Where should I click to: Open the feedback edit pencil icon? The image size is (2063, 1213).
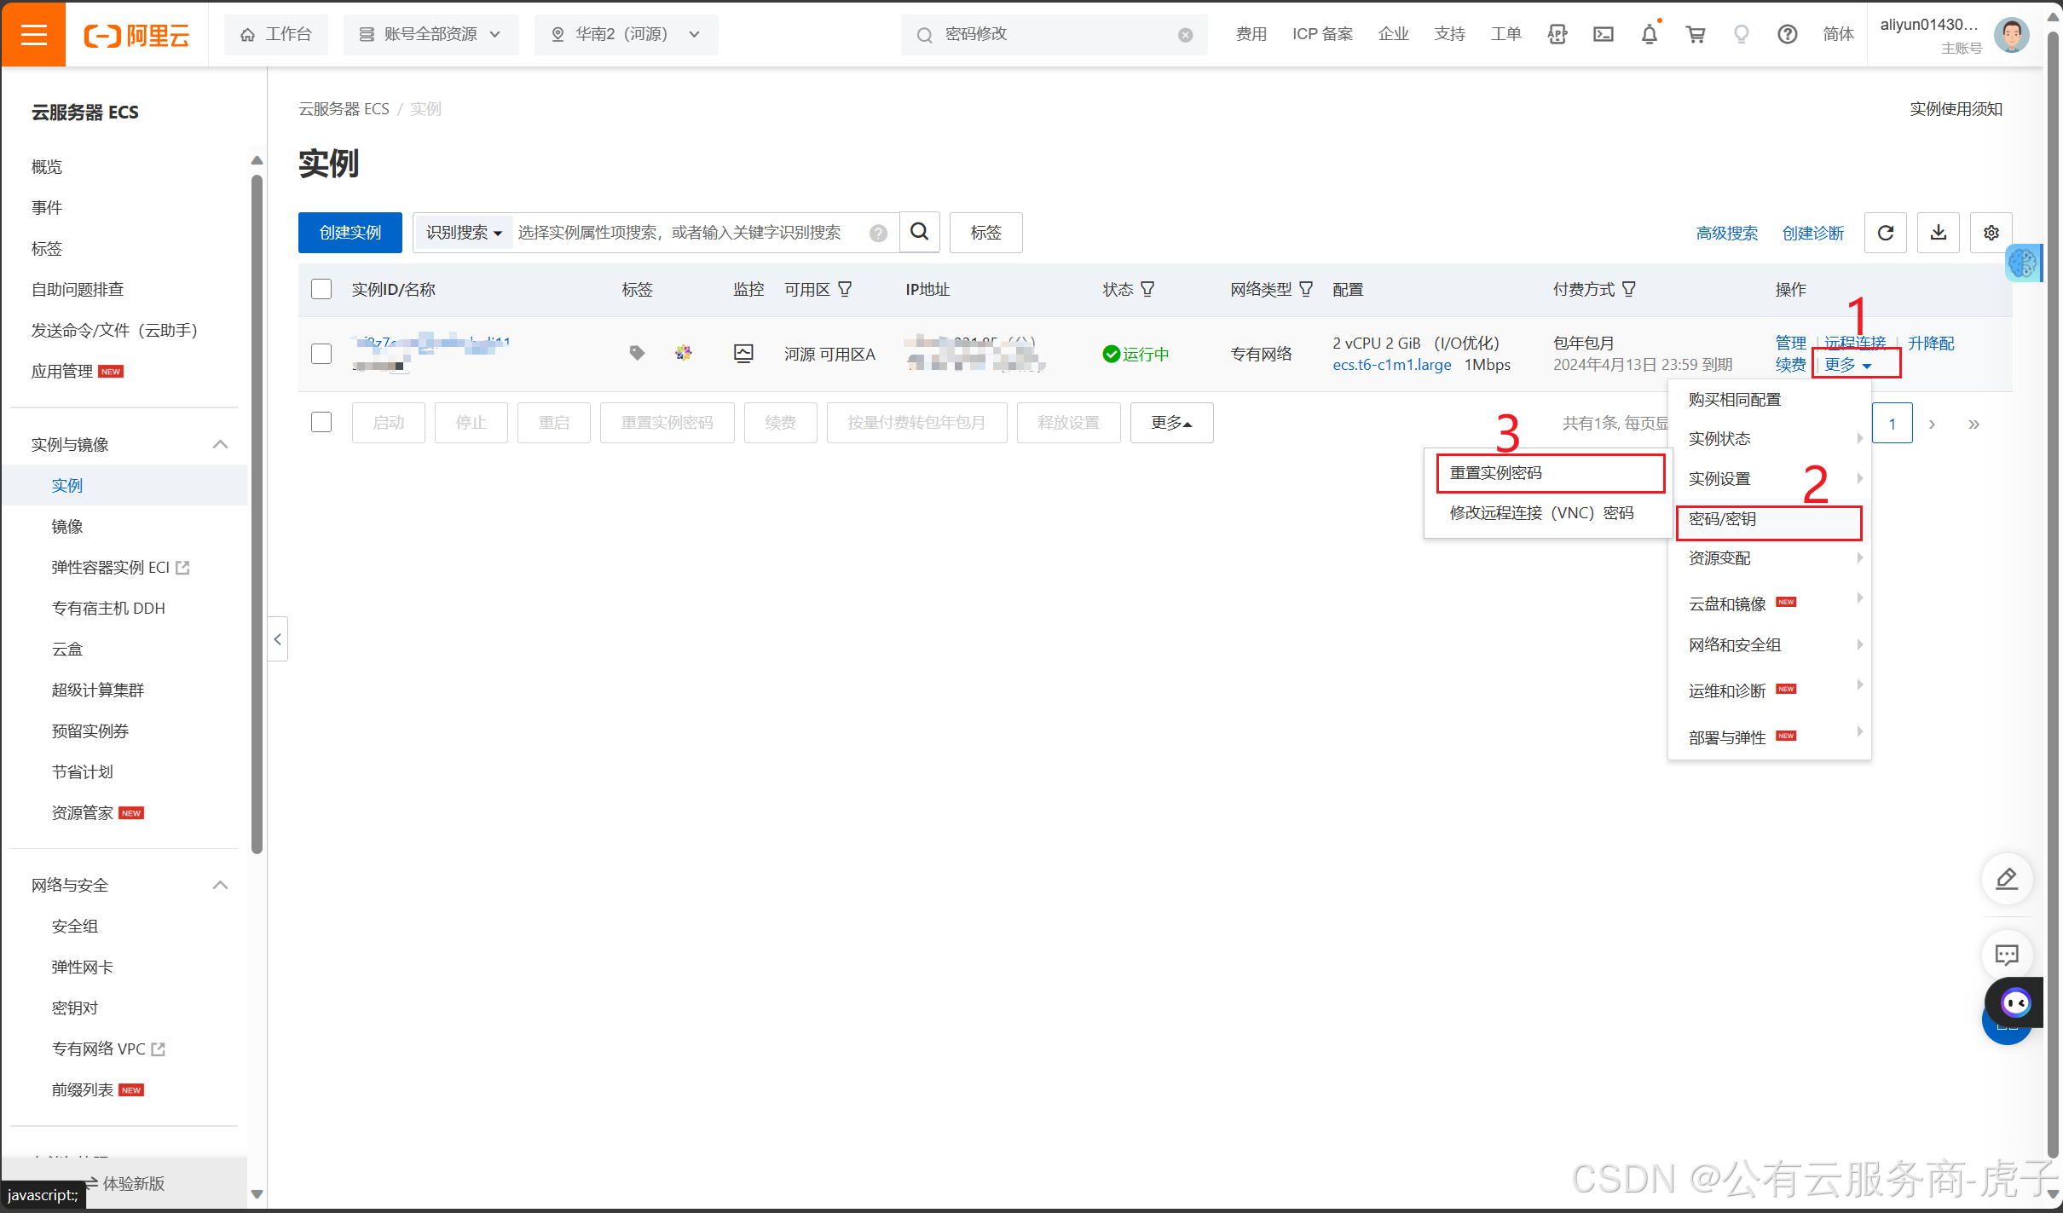tap(2007, 879)
